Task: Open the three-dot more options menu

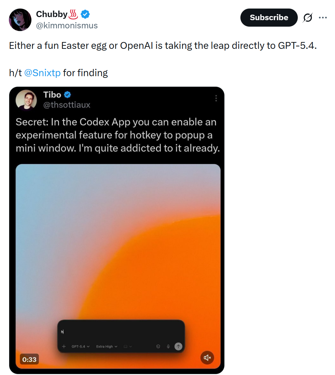Action: coord(323,17)
